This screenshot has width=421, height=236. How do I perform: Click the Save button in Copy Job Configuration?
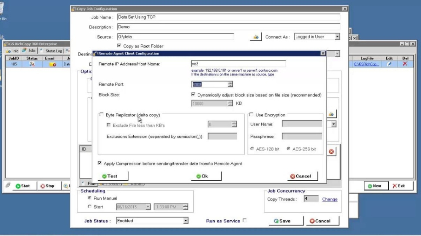click(286, 221)
